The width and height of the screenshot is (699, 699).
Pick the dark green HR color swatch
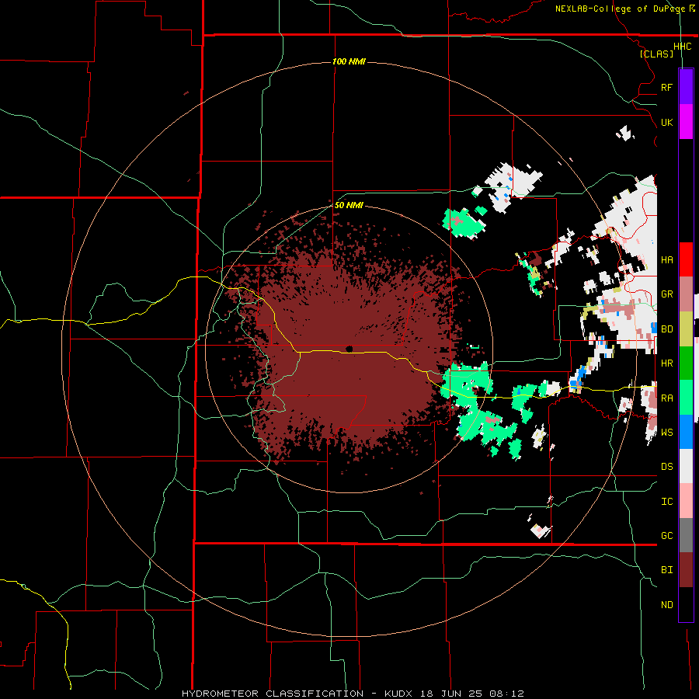pos(686,363)
